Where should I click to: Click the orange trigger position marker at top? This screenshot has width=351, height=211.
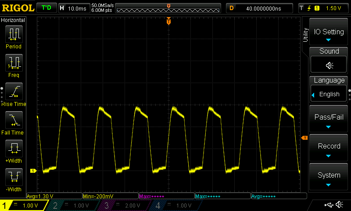(x=168, y=22)
